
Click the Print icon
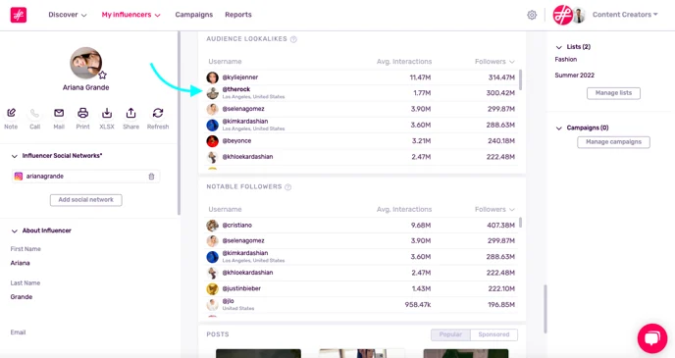[82, 113]
